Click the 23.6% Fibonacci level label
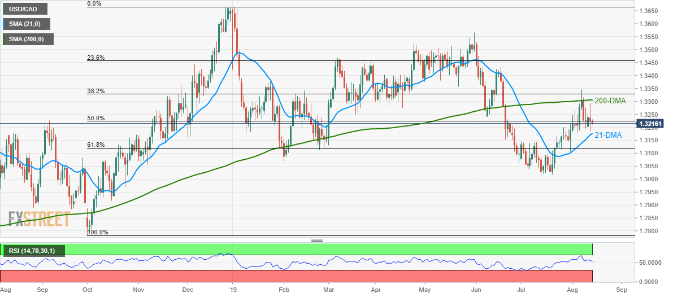 tap(95, 58)
